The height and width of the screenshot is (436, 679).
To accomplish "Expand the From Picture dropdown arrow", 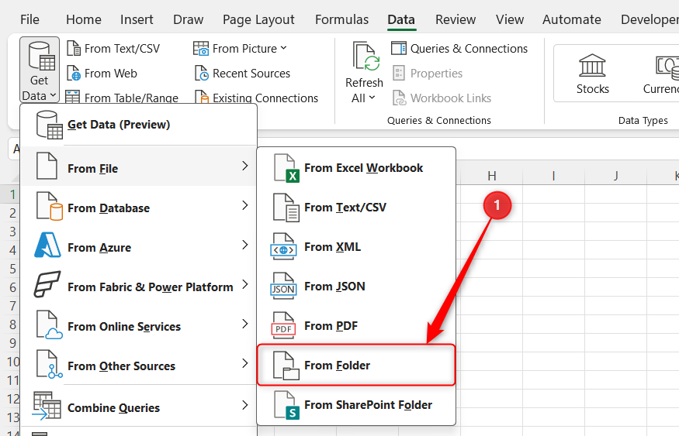I will tap(283, 48).
